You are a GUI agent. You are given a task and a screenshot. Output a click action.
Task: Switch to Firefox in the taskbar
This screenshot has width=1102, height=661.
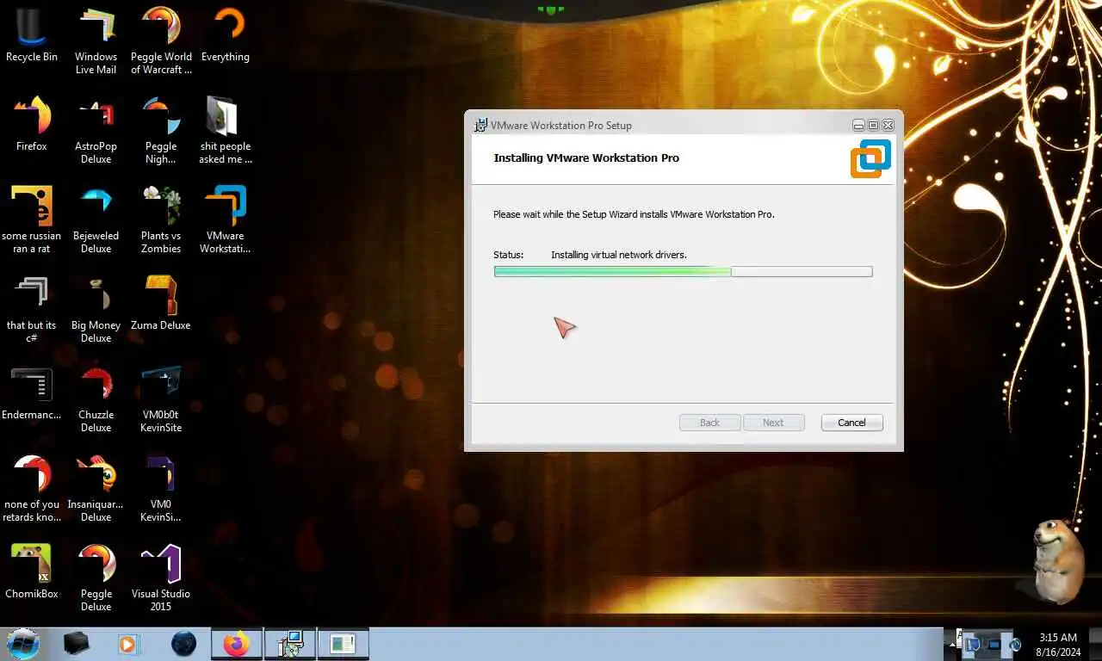[236, 643]
